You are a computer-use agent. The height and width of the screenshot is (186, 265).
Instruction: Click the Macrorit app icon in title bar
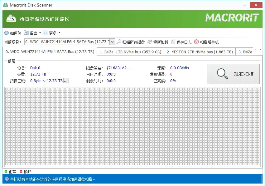click(x=5, y=5)
